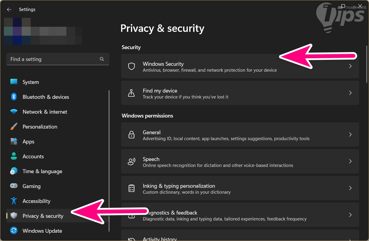Screen dimensions: 369x241
Task: Click the General lock icon
Action: (131, 134)
